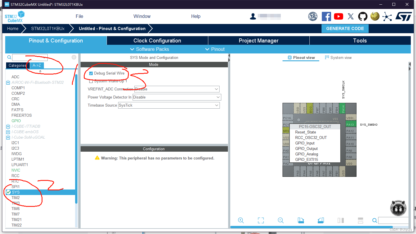Open Power Voltage Detector In dropdown
This screenshot has height=234, width=416.
(177, 97)
